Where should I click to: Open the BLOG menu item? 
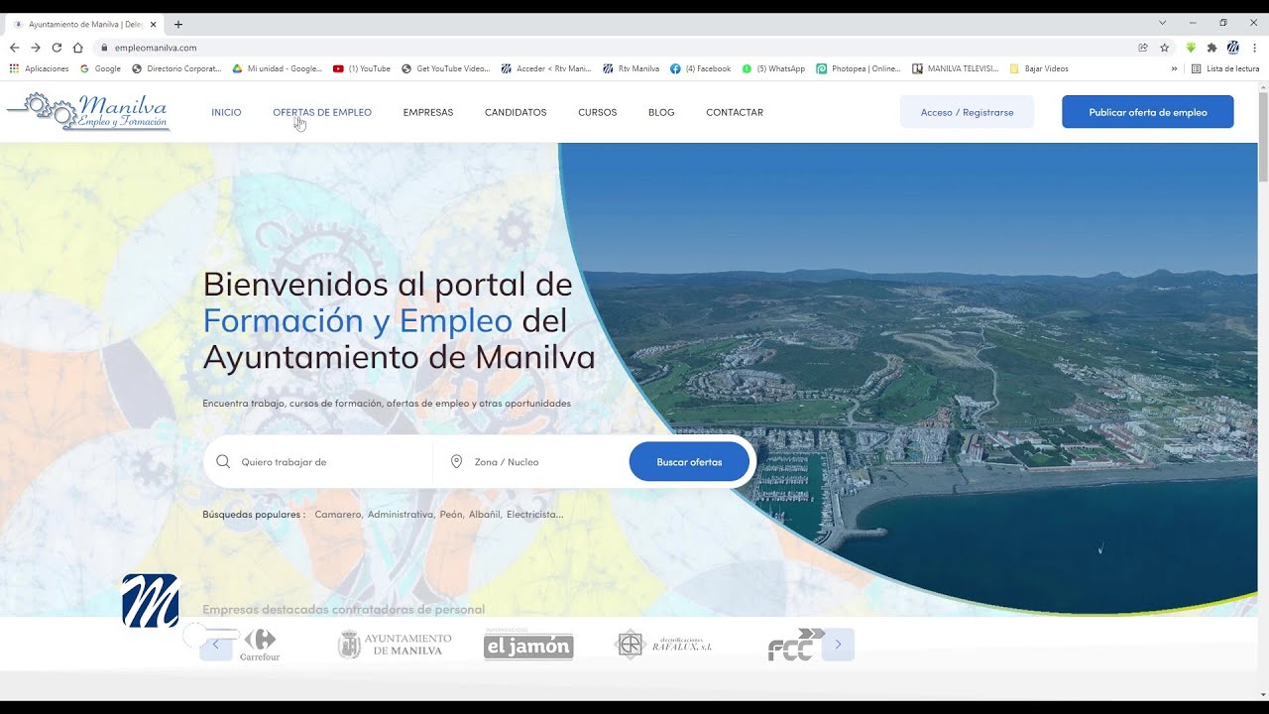pyautogui.click(x=661, y=112)
